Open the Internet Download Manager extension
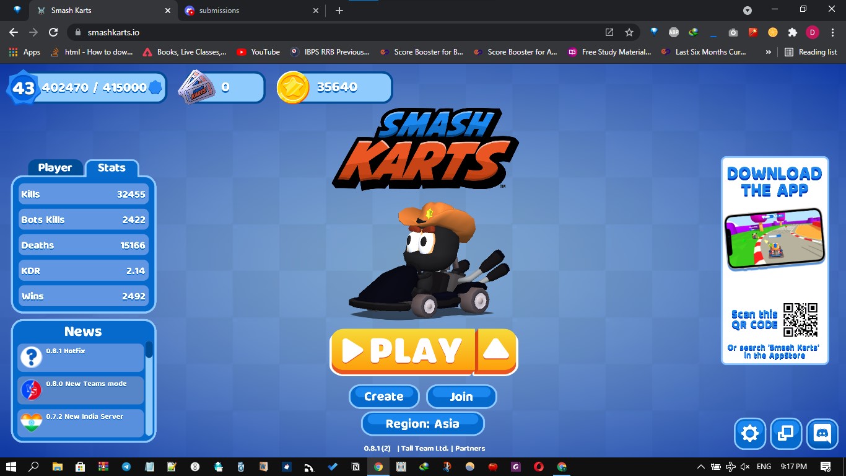This screenshot has height=476, width=846. [694, 32]
